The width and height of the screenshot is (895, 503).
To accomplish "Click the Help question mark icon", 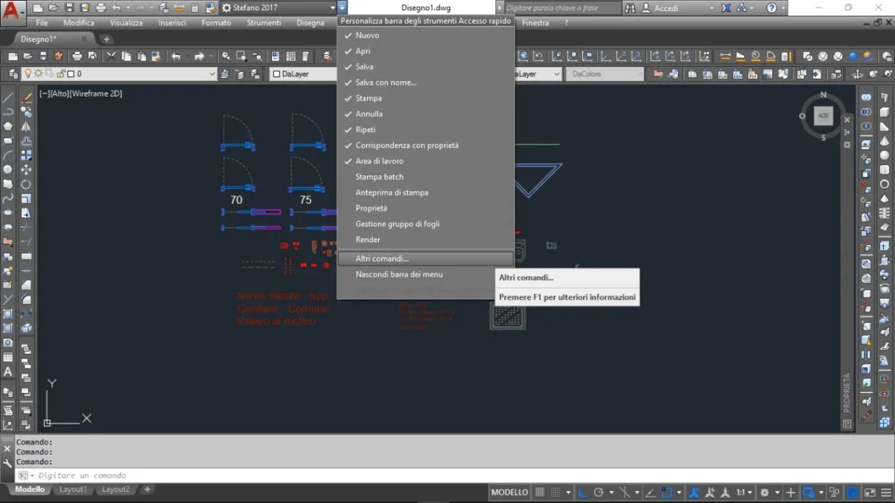I will [x=772, y=8].
